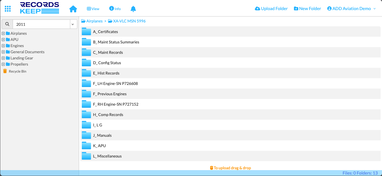Create a New Folder
The width and height of the screenshot is (382, 176).
click(x=308, y=9)
